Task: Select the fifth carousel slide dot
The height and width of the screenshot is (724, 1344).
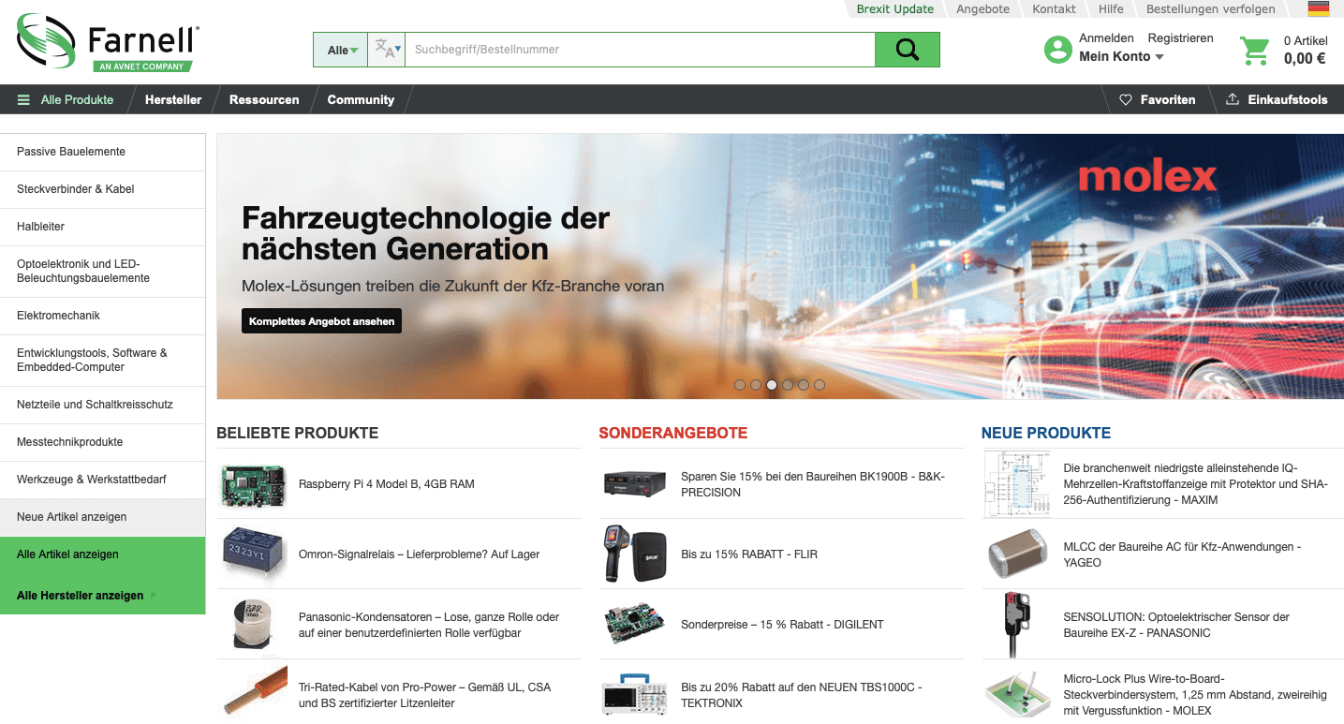Action: click(804, 385)
